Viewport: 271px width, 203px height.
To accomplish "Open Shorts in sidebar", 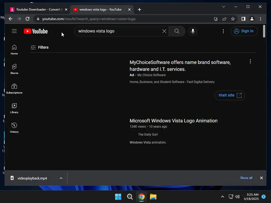I will [14, 69].
